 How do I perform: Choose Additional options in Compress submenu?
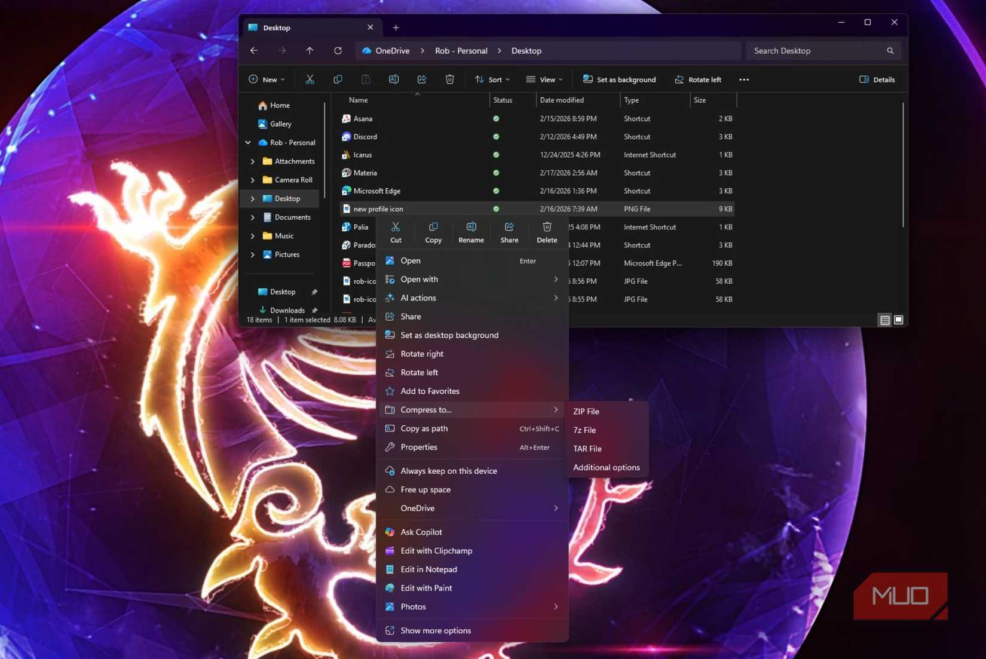point(607,467)
